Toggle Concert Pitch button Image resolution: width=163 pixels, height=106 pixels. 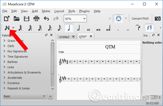[x=140, y=19]
